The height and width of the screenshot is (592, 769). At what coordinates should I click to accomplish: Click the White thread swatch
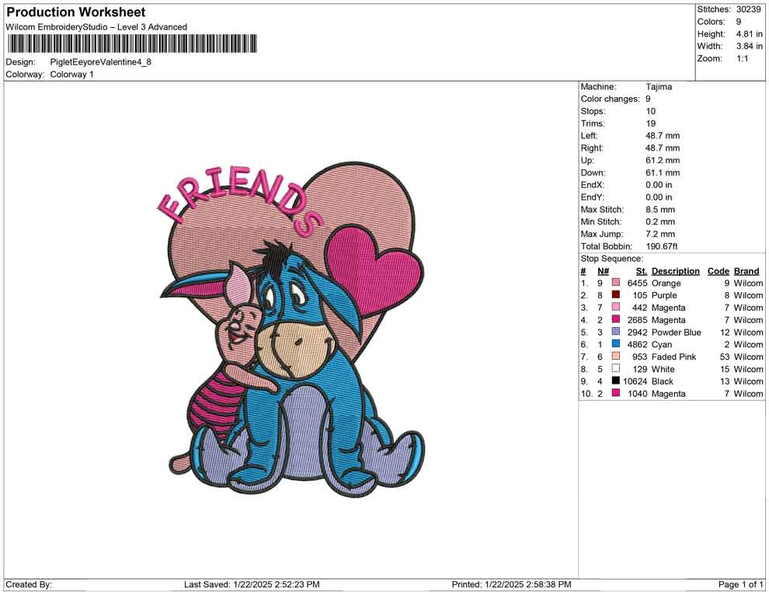coord(615,368)
